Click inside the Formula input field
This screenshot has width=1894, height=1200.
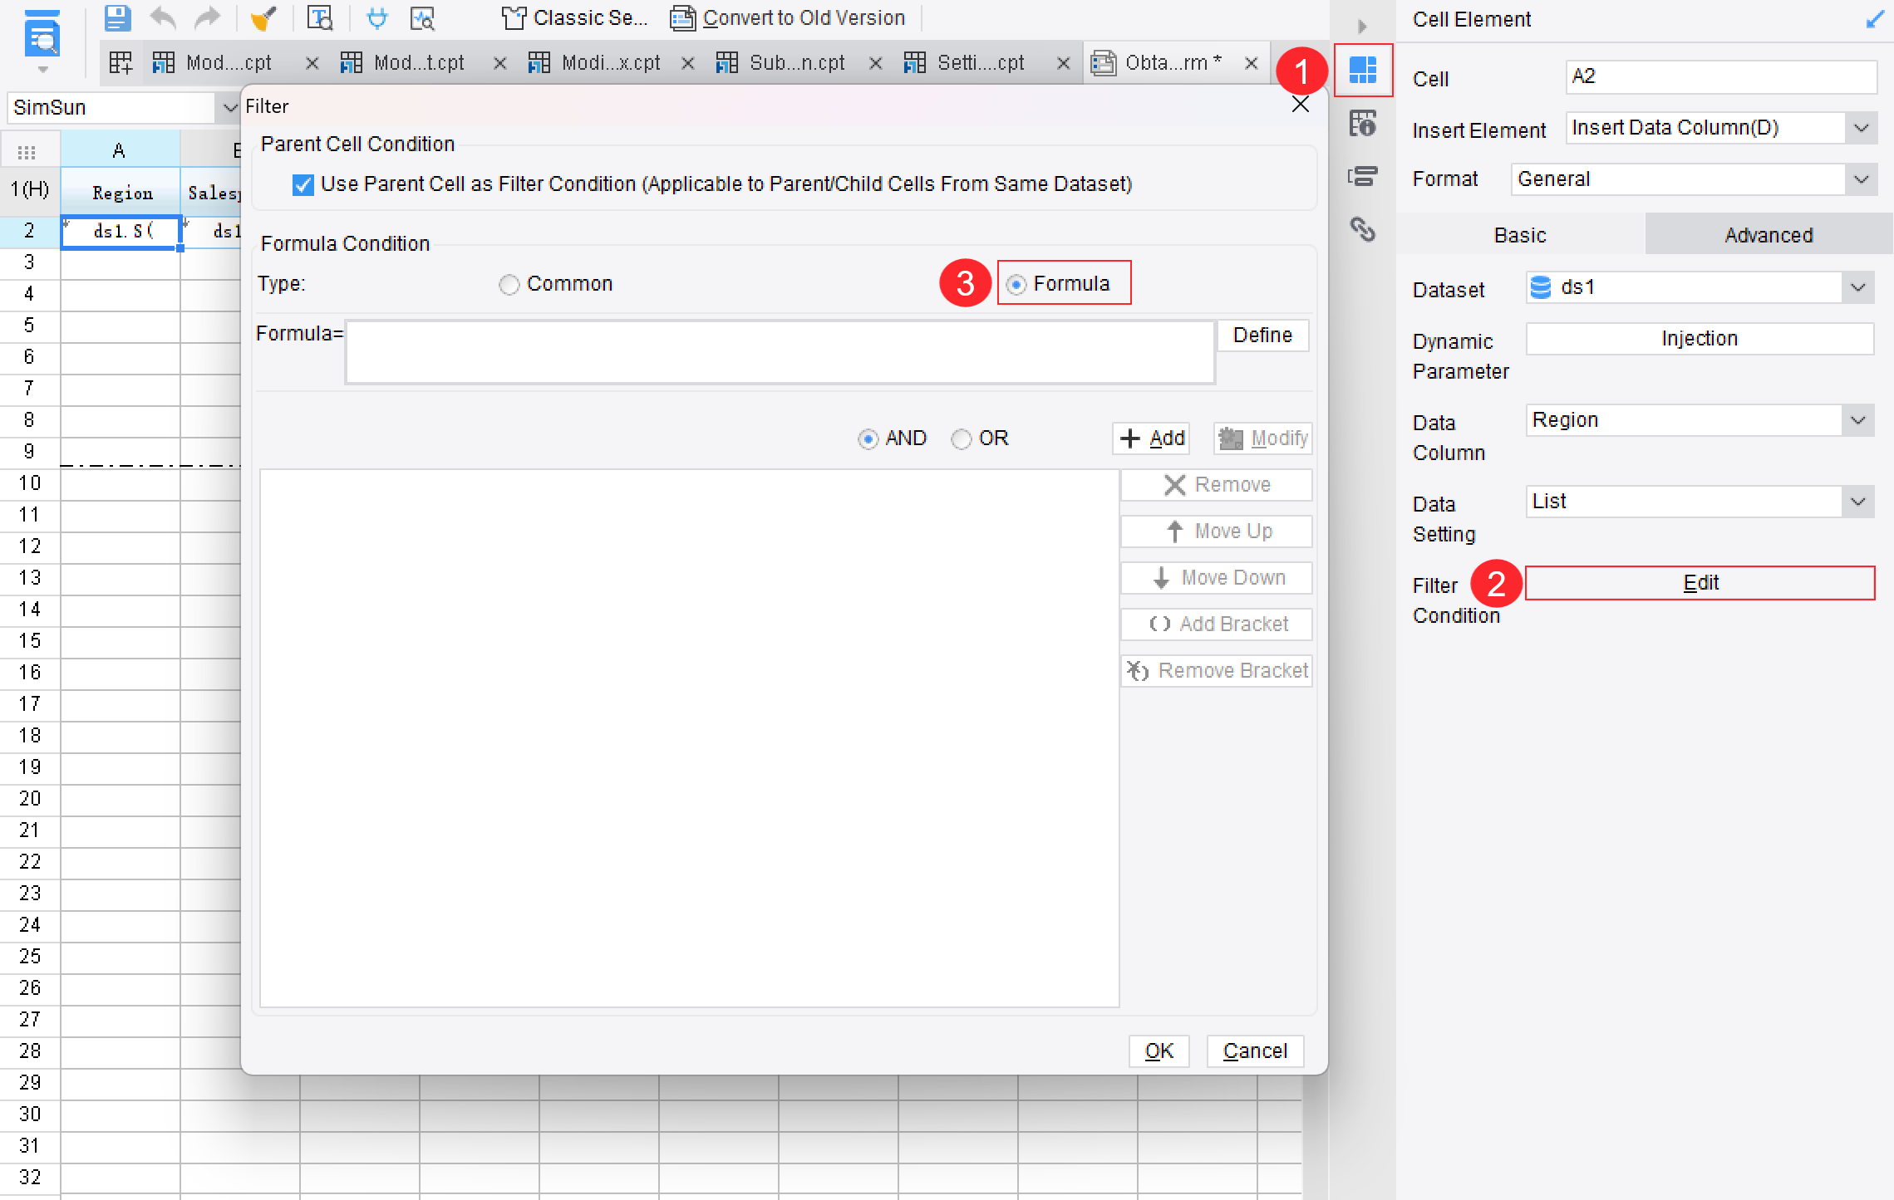click(x=780, y=352)
